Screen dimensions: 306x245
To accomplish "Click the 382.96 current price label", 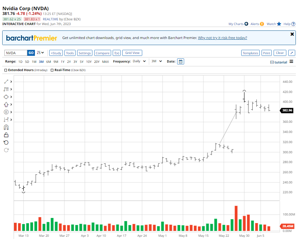I will [287, 110].
